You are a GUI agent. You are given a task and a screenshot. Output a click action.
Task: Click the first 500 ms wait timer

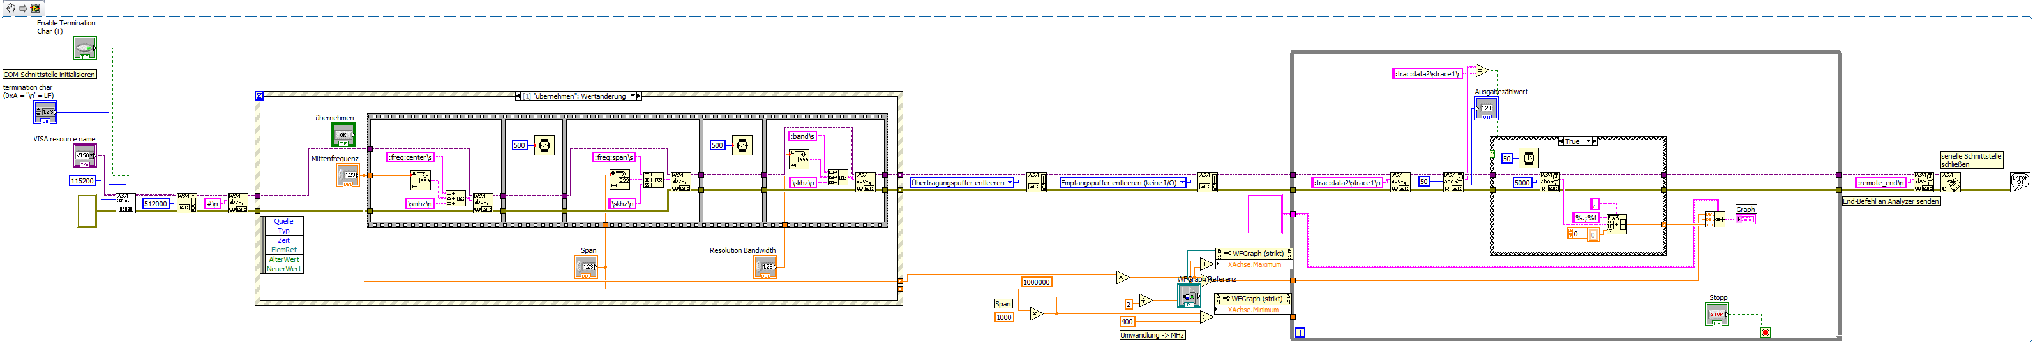[544, 145]
